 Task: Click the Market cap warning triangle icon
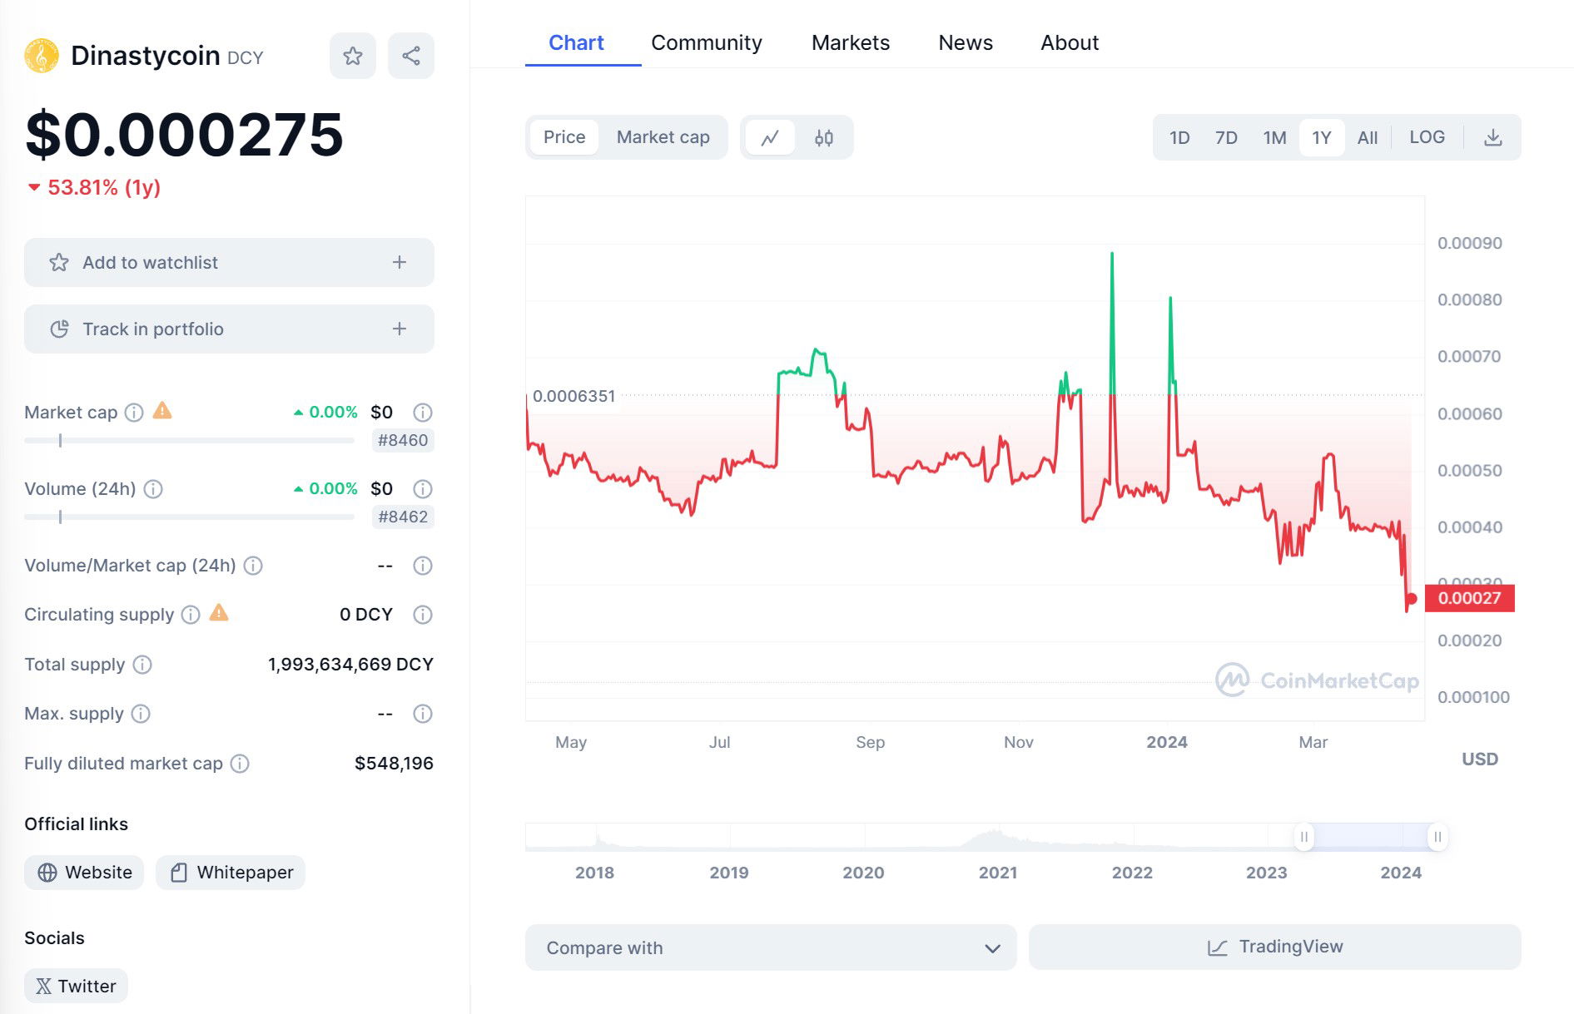[162, 411]
